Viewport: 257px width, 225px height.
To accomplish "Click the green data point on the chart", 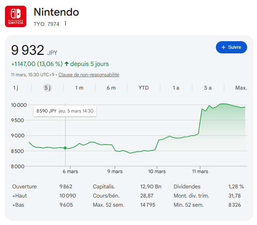I will tap(65, 148).
